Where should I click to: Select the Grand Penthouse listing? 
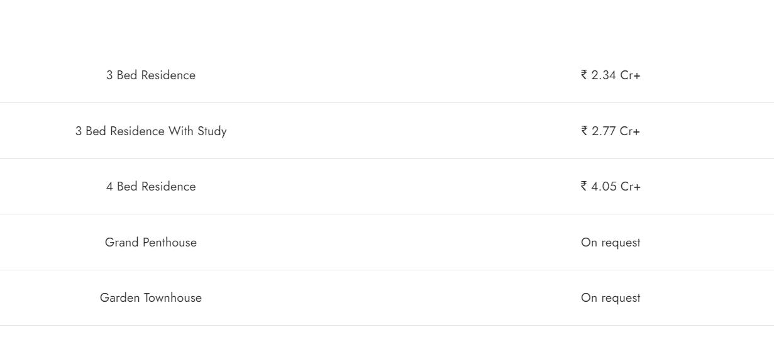pos(151,242)
